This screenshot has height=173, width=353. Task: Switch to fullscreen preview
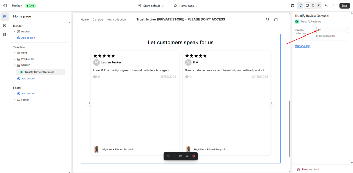319,6
